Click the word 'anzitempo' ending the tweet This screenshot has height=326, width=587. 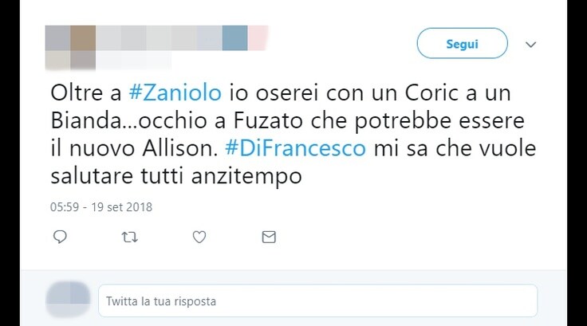click(246, 176)
